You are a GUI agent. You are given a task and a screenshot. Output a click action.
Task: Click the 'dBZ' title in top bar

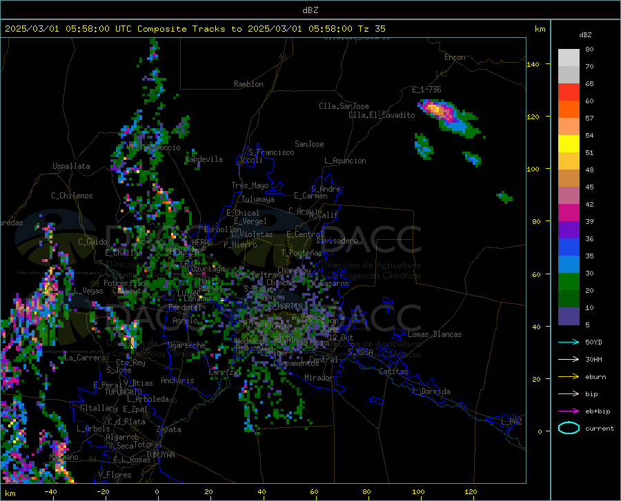[310, 10]
